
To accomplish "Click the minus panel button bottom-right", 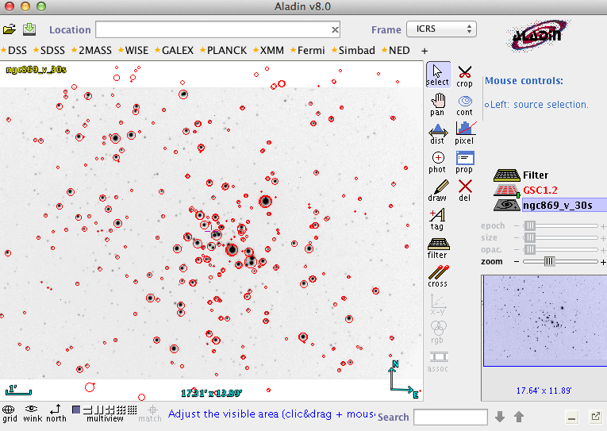I will 571,418.
